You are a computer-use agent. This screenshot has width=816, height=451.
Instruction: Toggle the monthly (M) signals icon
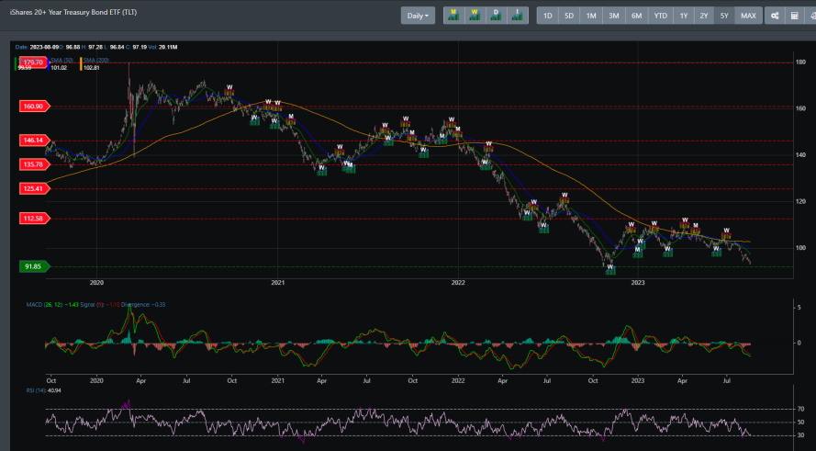(453, 16)
